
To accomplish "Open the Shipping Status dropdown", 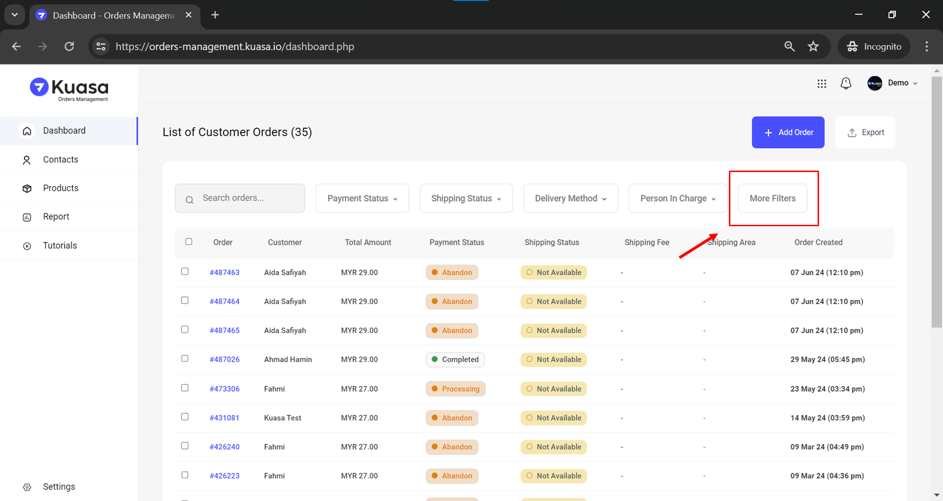I will pos(466,198).
